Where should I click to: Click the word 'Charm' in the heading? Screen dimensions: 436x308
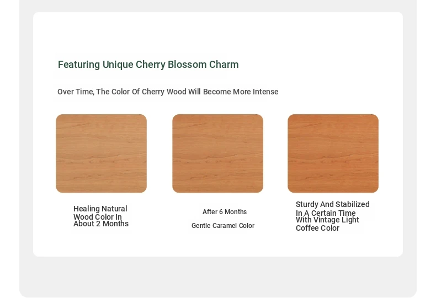[224, 65]
